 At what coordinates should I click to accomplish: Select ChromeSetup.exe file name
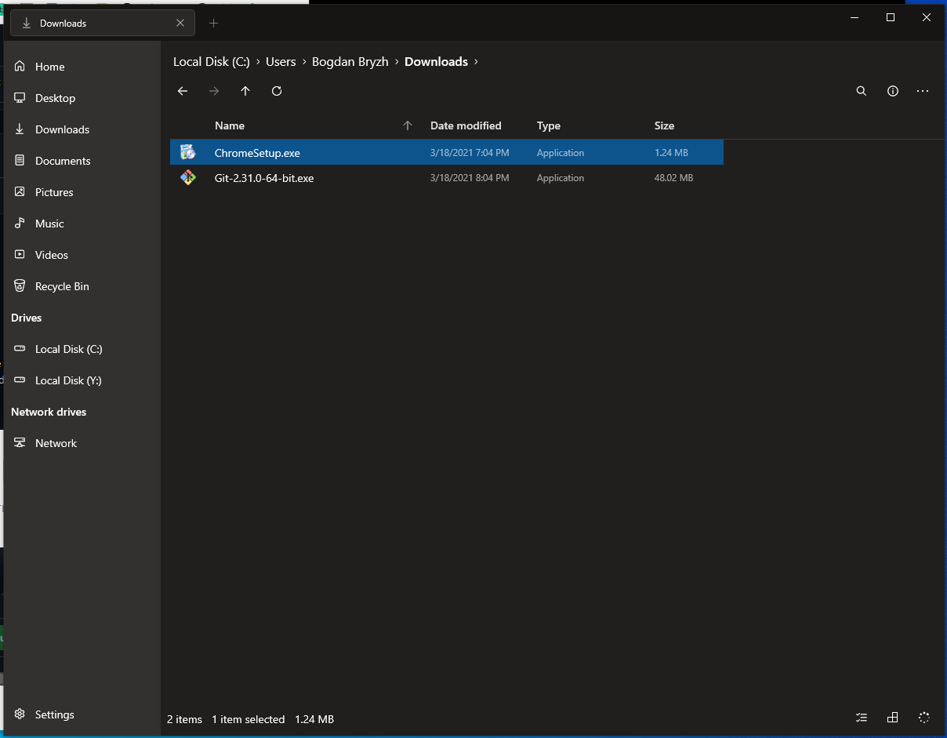(257, 153)
